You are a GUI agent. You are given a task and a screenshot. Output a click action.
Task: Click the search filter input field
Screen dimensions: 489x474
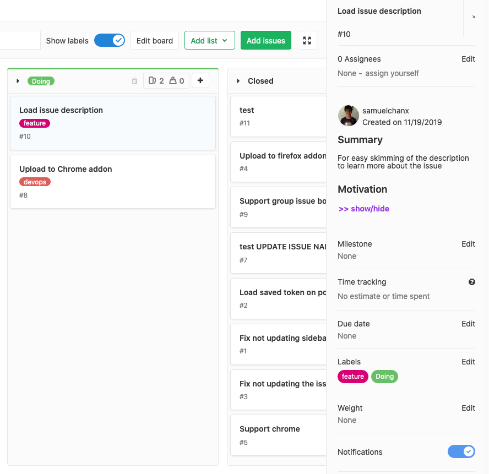(20, 40)
